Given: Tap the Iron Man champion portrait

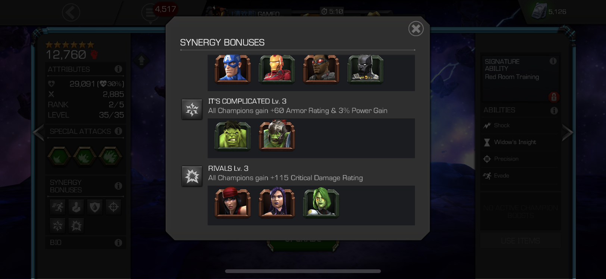Looking at the screenshot, I should point(277,69).
